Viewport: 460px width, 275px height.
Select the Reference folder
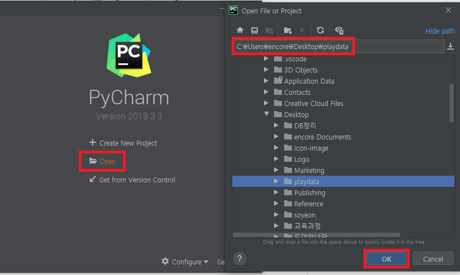click(343, 204)
